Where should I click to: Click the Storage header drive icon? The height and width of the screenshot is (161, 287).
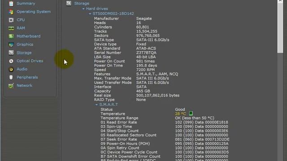coord(69,3)
